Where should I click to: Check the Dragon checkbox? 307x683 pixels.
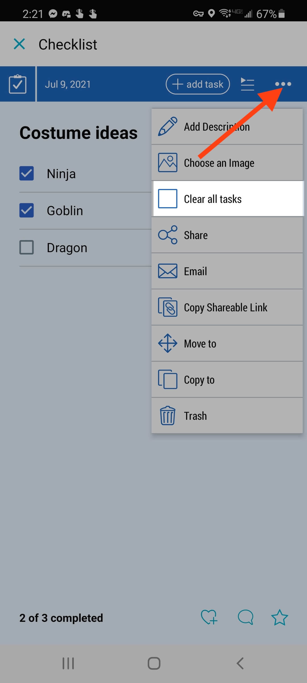(26, 247)
